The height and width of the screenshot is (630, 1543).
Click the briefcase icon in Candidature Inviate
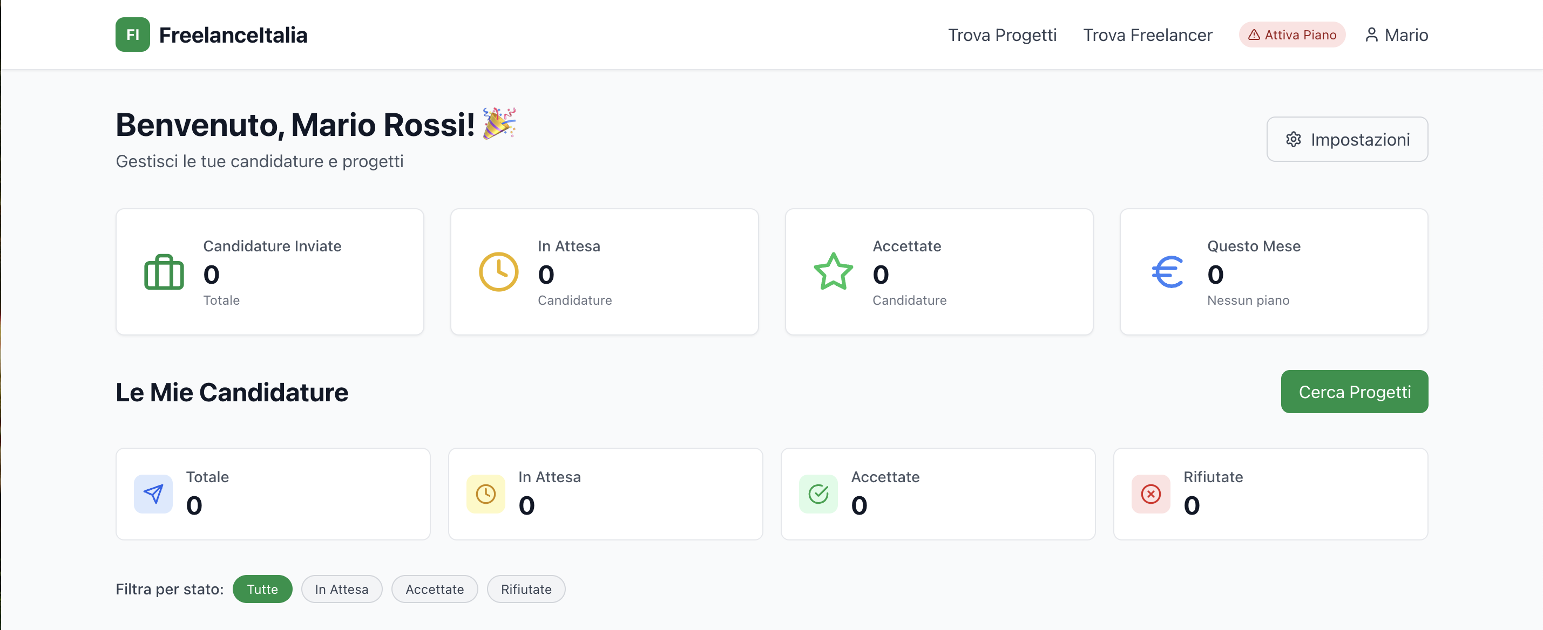click(164, 272)
